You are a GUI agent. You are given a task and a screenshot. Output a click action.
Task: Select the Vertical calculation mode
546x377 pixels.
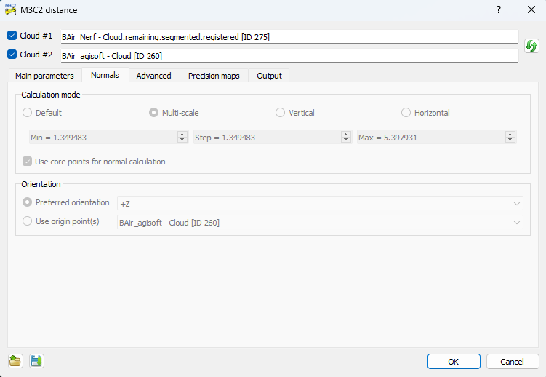[281, 113]
